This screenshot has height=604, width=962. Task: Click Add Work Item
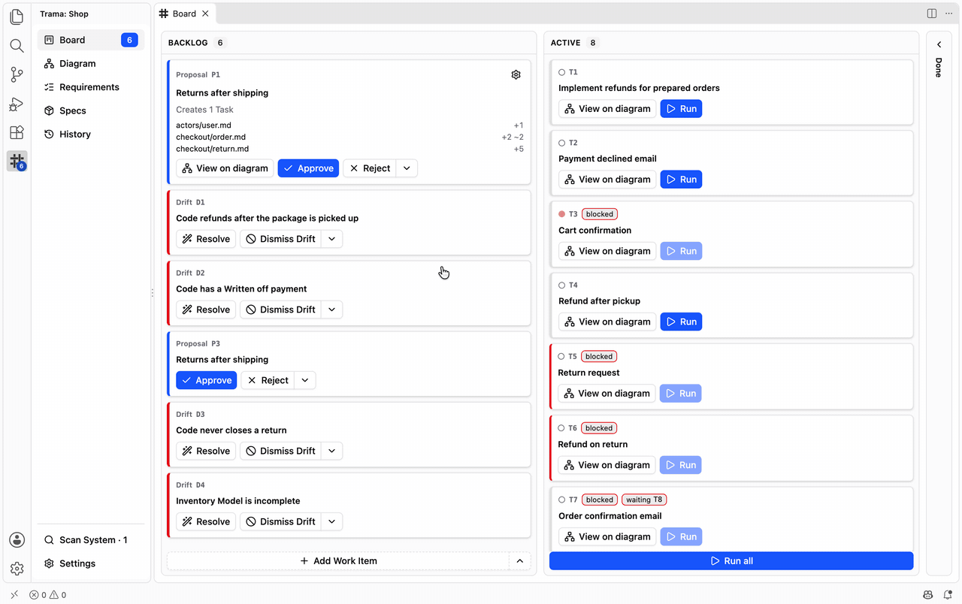coord(338,561)
